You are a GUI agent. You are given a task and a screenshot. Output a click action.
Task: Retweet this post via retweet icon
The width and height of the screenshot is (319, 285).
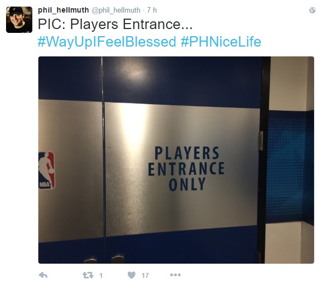point(88,275)
